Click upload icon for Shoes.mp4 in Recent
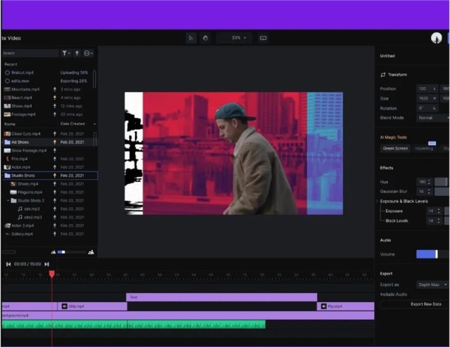Viewport: 450px width, 347px height. click(x=55, y=106)
